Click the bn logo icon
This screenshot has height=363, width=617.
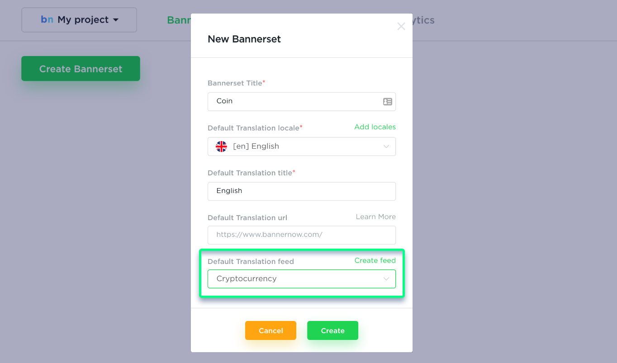tap(47, 19)
